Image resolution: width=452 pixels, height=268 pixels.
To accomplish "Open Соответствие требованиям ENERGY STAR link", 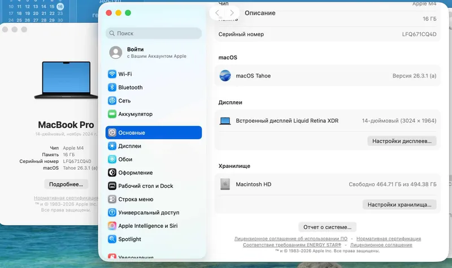I will (x=292, y=245).
